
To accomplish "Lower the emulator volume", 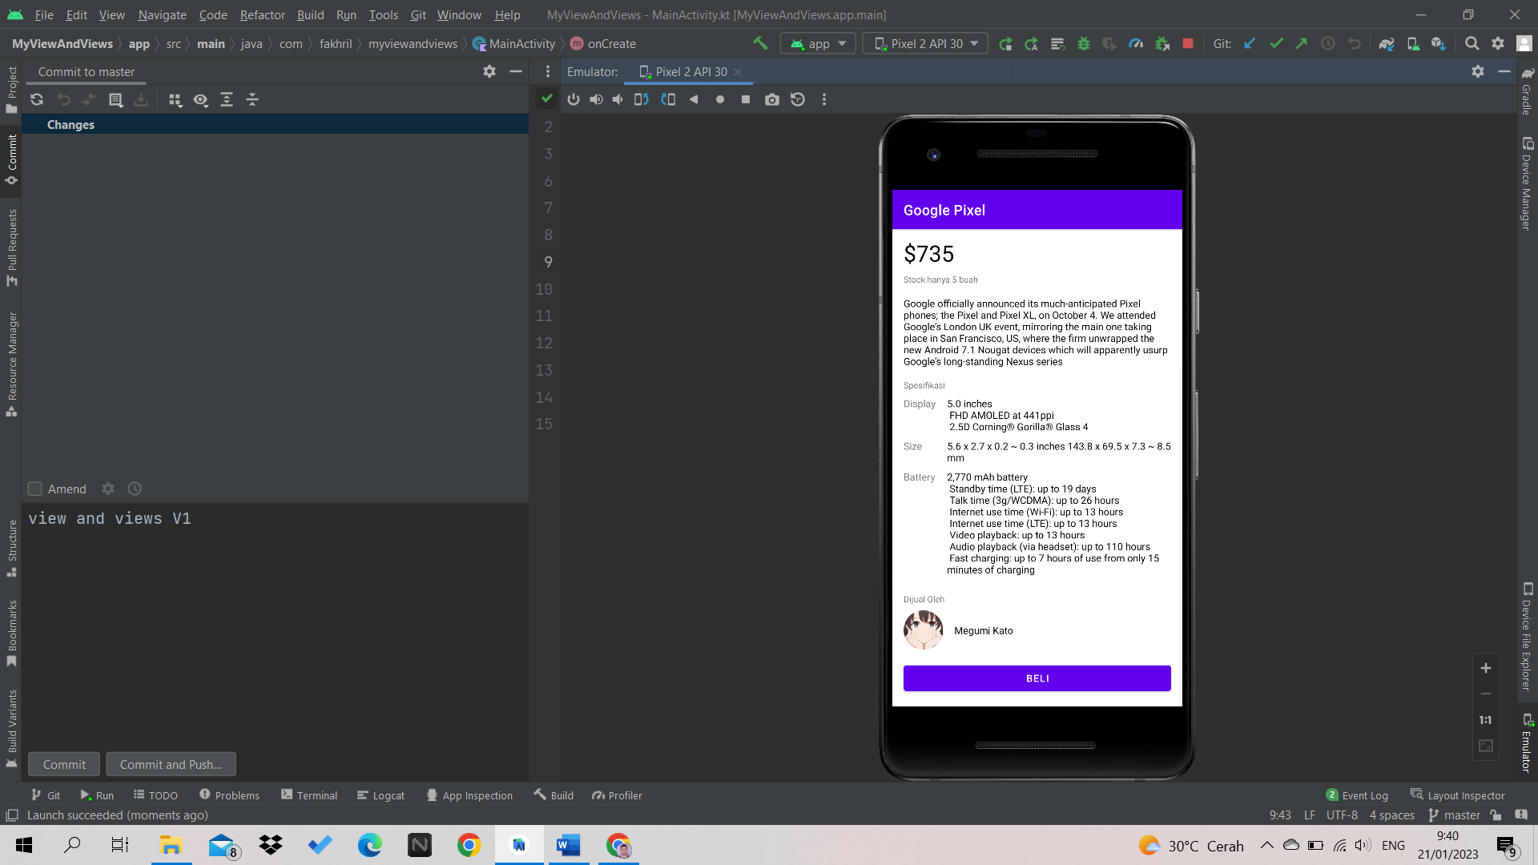I will click(617, 99).
